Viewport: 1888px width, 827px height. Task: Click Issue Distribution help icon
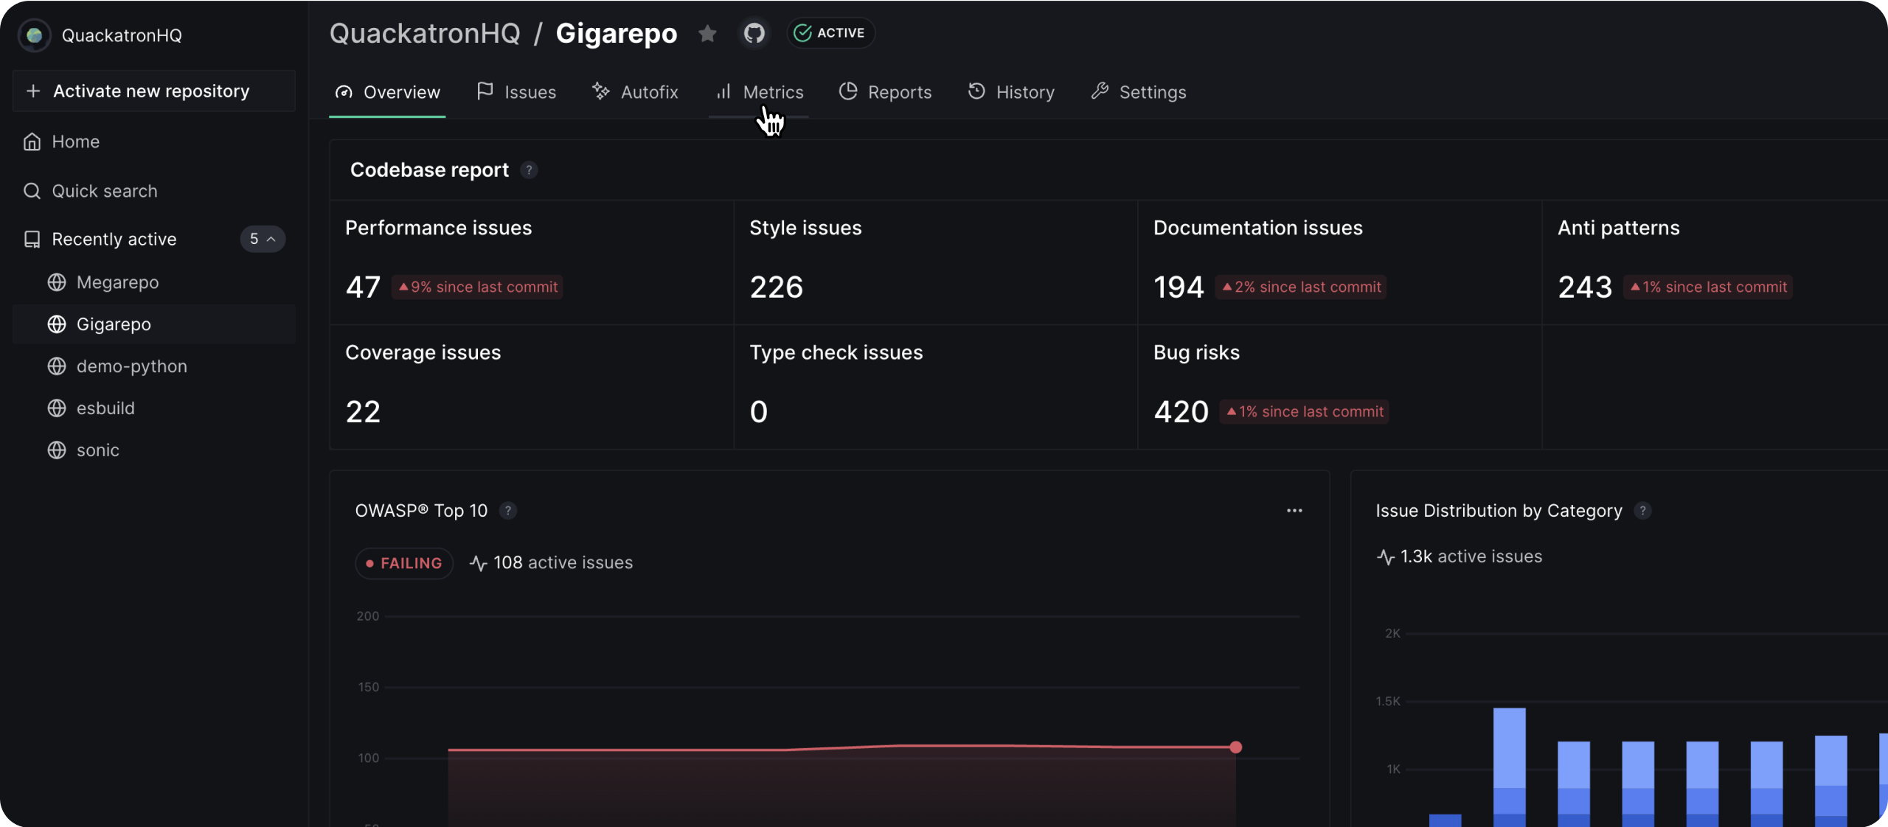click(1642, 511)
